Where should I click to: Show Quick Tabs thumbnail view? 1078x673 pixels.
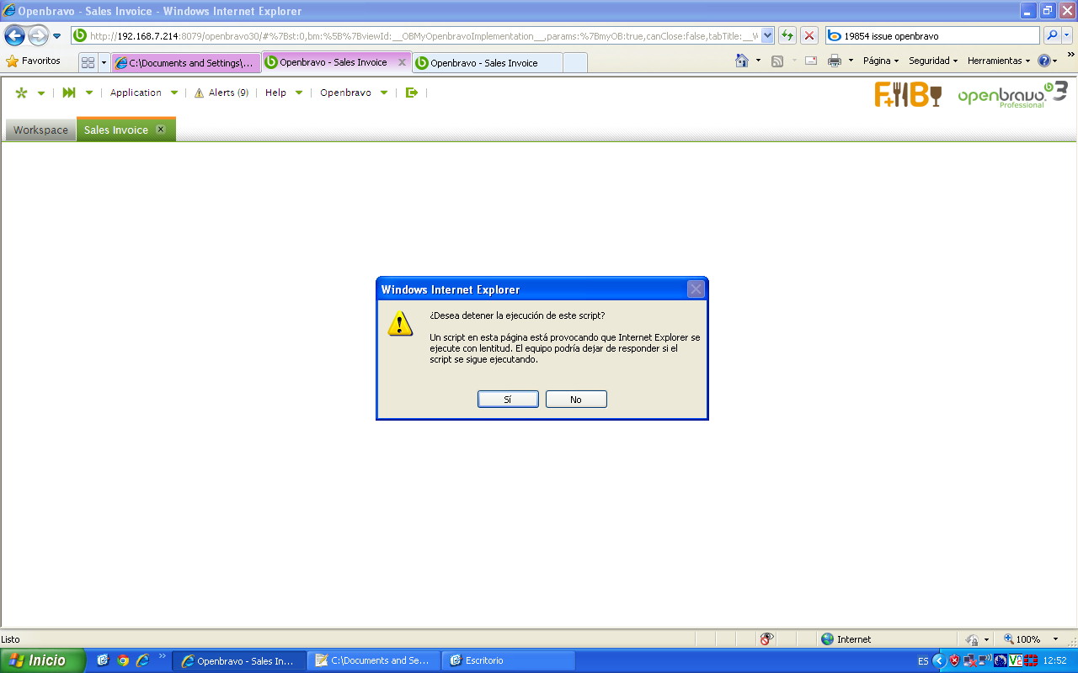click(88, 62)
